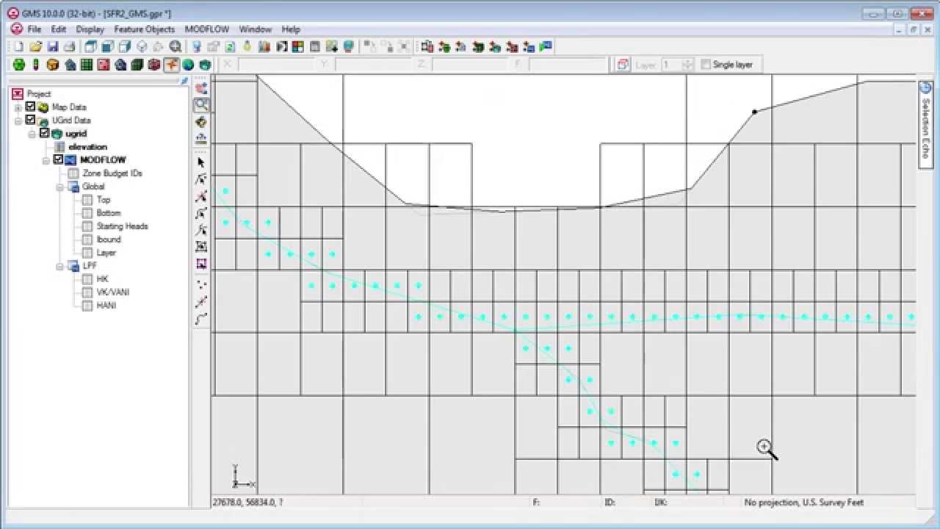
Task: Activate the Select Objects arrow tool
Action: 201,162
